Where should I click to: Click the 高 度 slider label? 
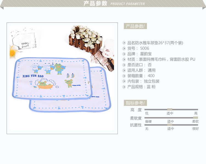tap(136, 110)
